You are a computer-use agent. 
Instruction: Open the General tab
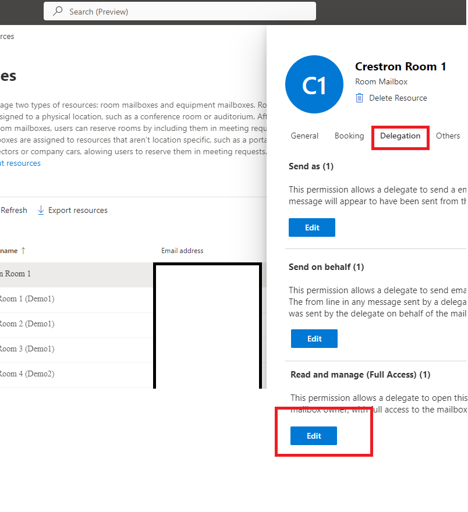pyautogui.click(x=304, y=136)
